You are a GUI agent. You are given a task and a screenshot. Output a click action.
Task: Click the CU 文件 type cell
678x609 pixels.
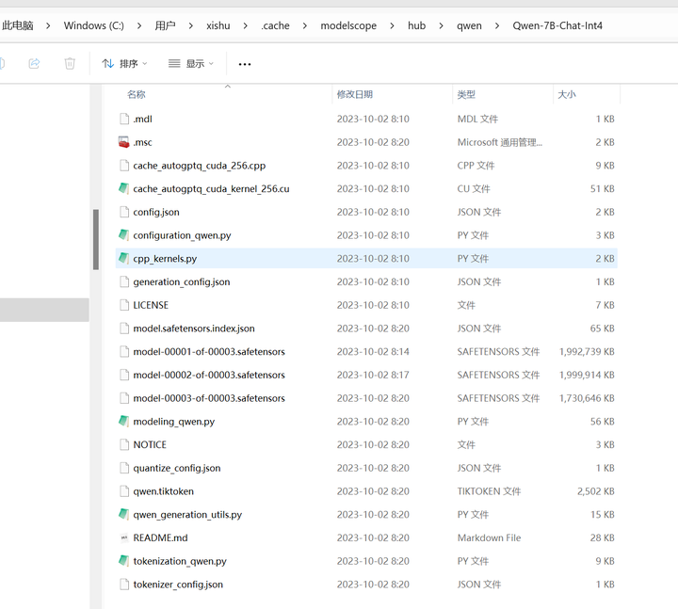(474, 189)
